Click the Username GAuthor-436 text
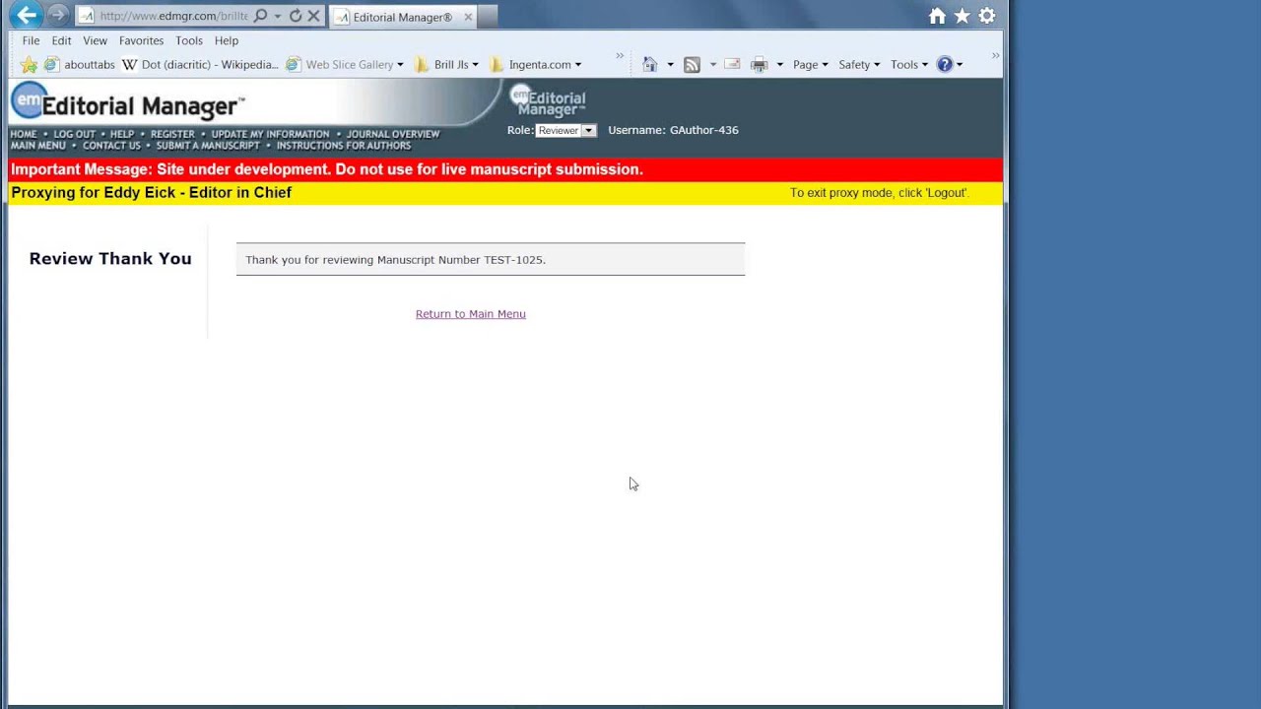This screenshot has width=1261, height=709. [x=673, y=130]
